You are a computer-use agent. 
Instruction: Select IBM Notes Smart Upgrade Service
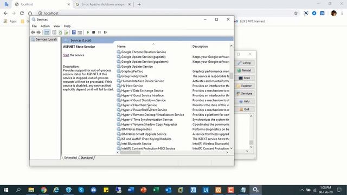click(144, 134)
